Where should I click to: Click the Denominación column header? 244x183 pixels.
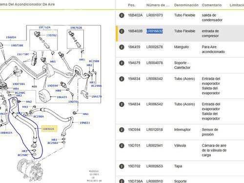[x=186, y=5]
